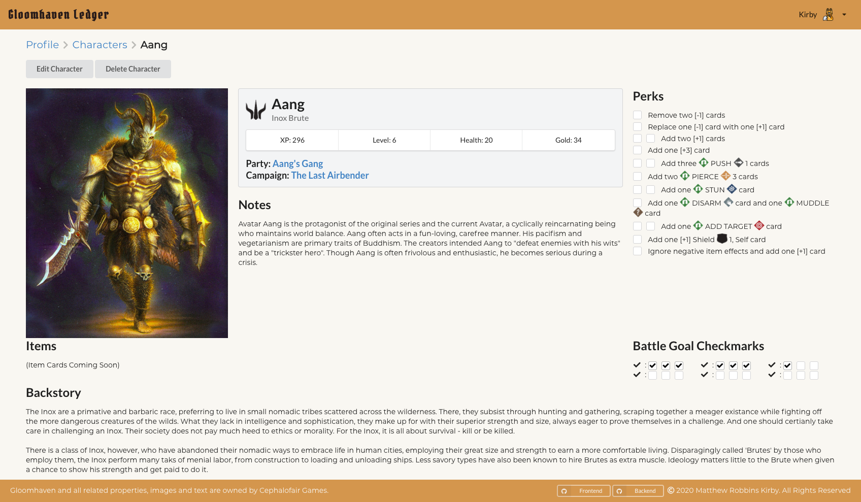Image resolution: width=861 pixels, height=502 pixels.
Task: Check the 'Add one [+3] card' perk
Action: [638, 150]
